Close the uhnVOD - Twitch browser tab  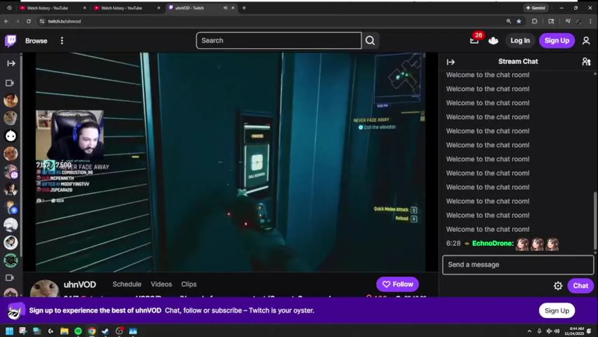(233, 8)
